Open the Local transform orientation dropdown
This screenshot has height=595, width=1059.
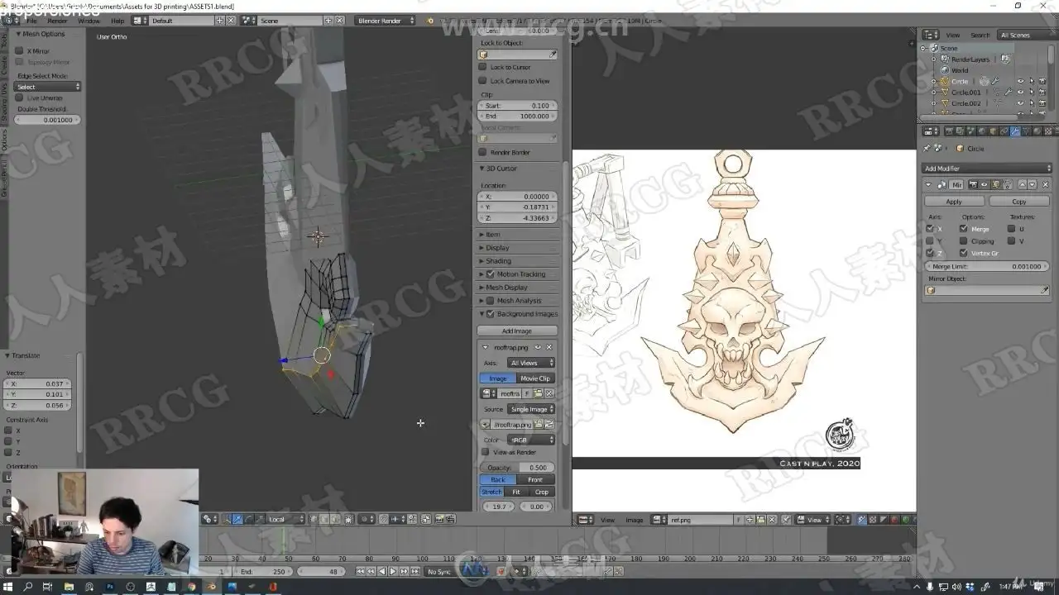coord(285,519)
